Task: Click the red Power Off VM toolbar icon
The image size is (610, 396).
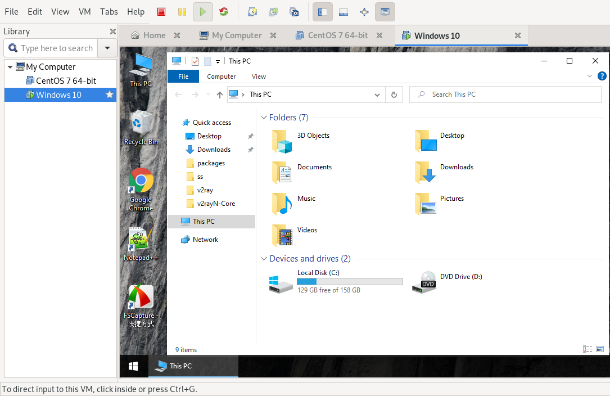Action: [161, 12]
